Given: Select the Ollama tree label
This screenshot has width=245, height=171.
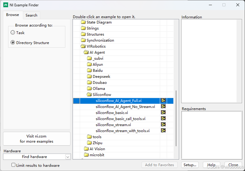Looking at the screenshot, I should click(x=99, y=88).
